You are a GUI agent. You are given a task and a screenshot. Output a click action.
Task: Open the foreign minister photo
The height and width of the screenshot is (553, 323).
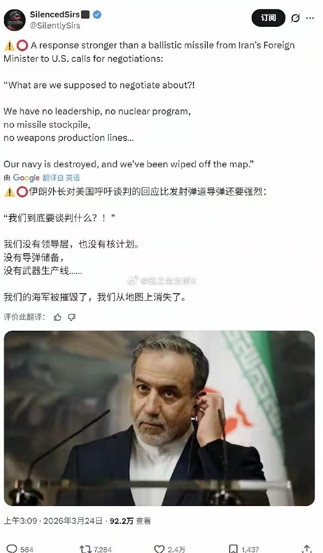coord(159,418)
